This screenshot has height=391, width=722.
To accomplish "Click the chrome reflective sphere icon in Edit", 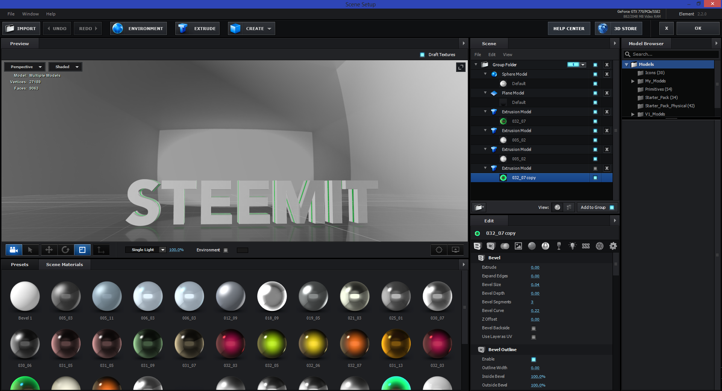I will coord(545,246).
